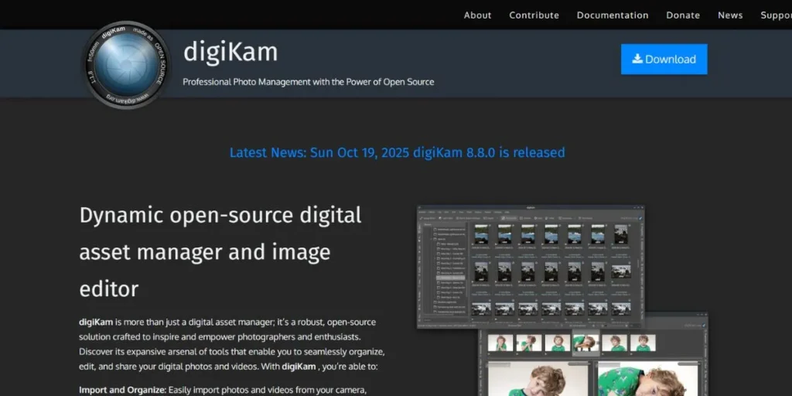This screenshot has height=396, width=792.
Task: Click the digiKam camera lens logo
Action: 126,64
